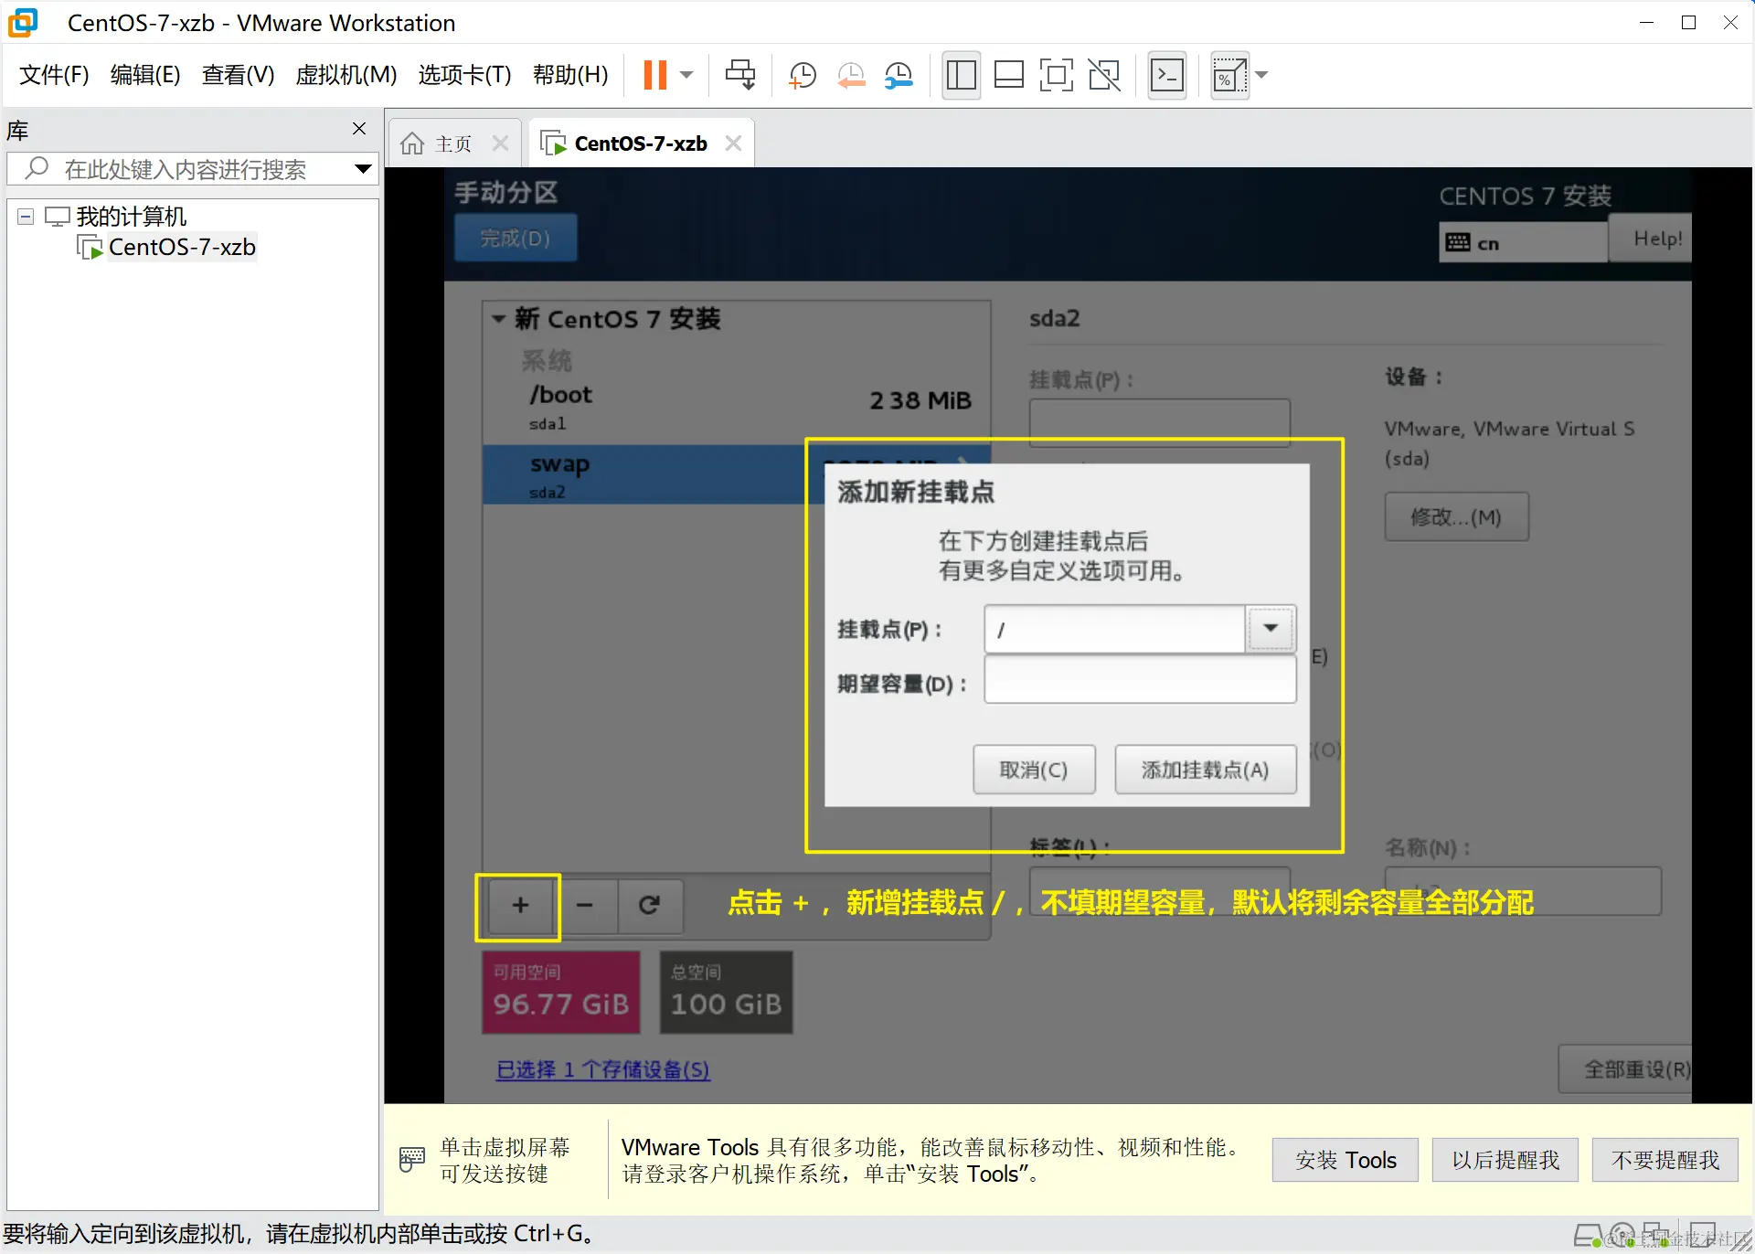
Task: Click the stretch guest display icon
Action: [1228, 75]
